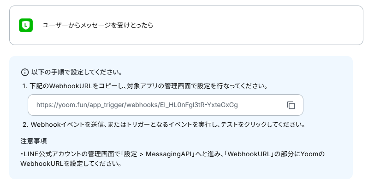Viewport: 368px width, 187px height.
Task: Click the webhook ID EI_HL0nFgI3tR-YxteGxGg text
Action: tap(199, 105)
